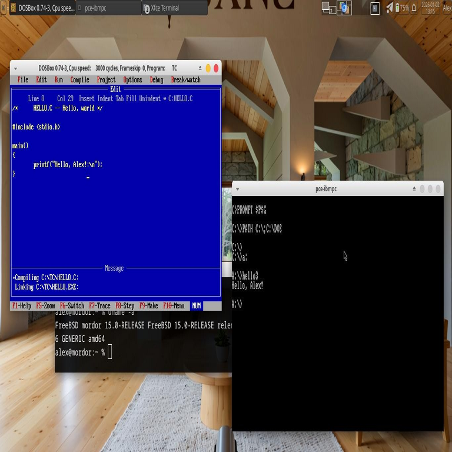The width and height of the screenshot is (452, 452).
Task: Shade the DOSBox window with the roll-up icon
Action: (x=200, y=68)
